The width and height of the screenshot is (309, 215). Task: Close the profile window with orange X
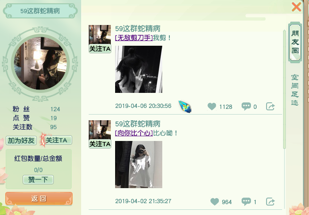[296, 7]
